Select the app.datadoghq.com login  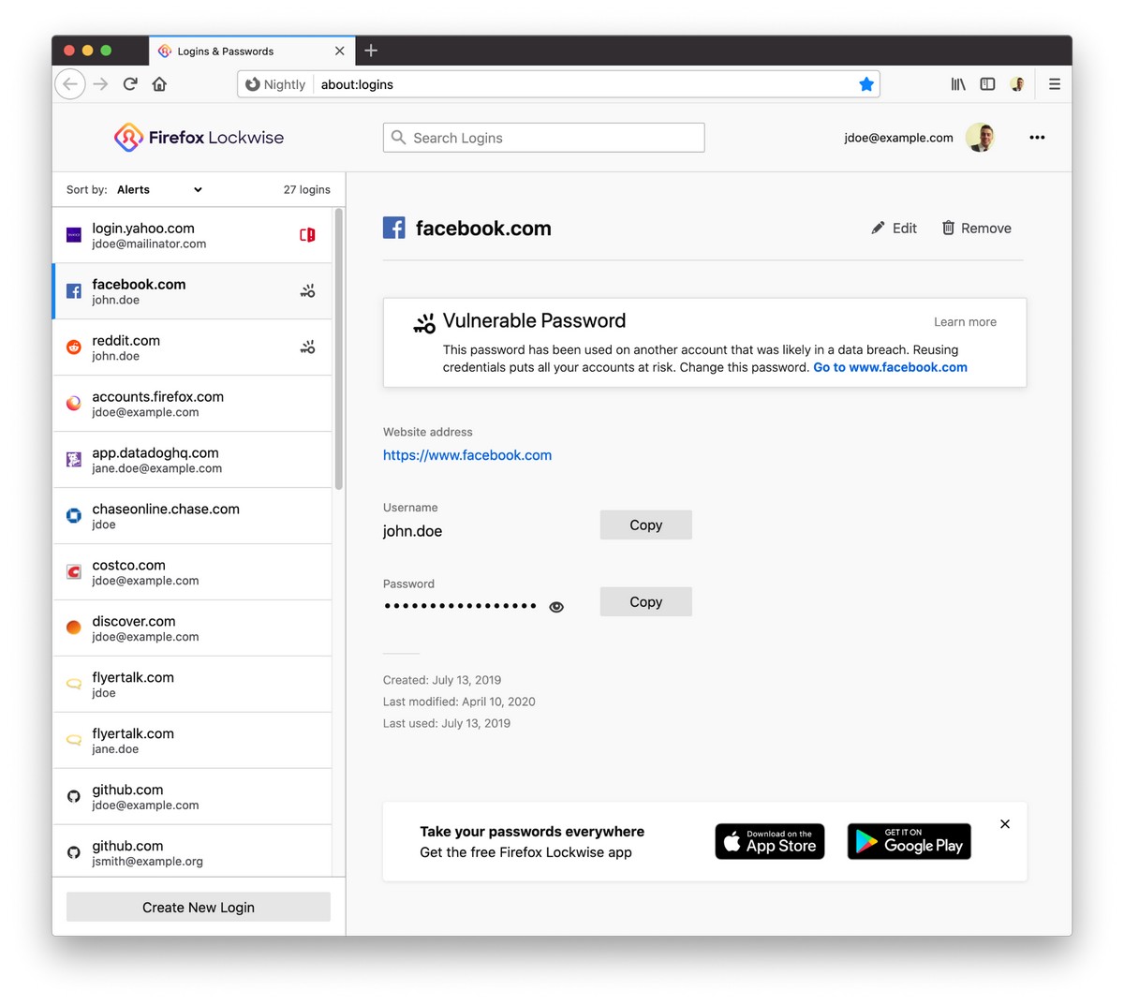coord(192,460)
